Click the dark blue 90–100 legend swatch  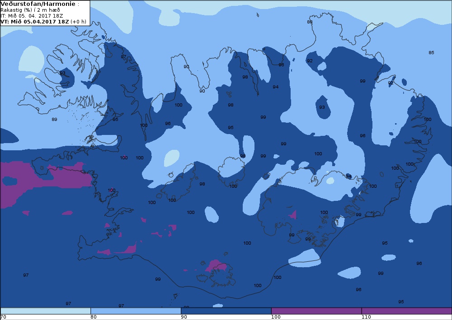226,311
